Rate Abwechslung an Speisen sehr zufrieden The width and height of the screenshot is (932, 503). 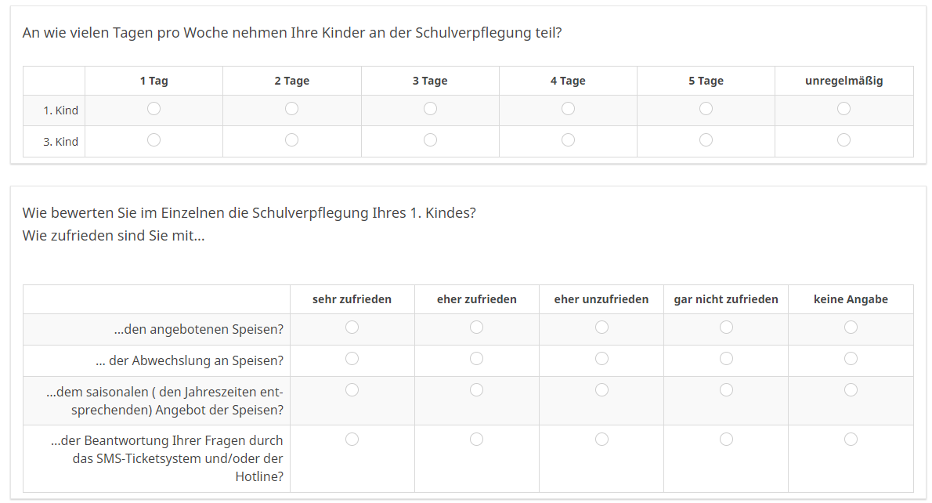pyautogui.click(x=352, y=359)
